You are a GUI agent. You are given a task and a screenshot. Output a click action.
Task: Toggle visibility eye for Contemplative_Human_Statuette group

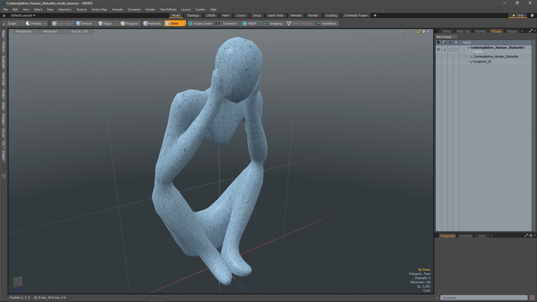[438, 49]
